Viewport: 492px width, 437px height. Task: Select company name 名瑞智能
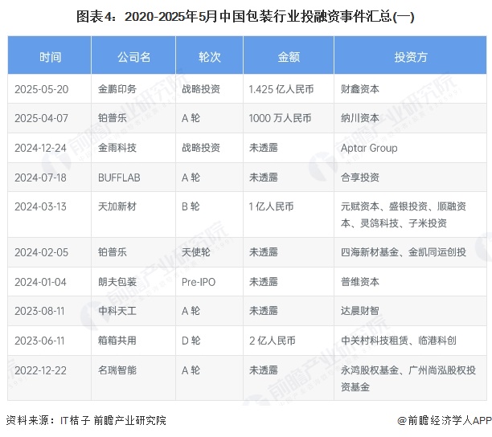117,370
